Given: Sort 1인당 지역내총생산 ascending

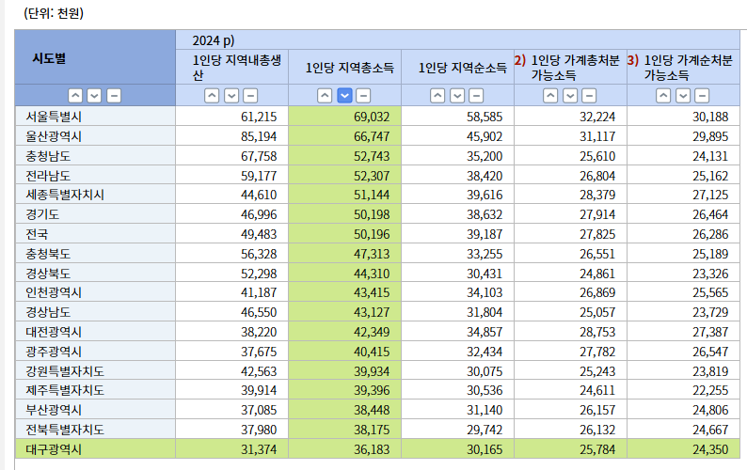Looking at the screenshot, I should pyautogui.click(x=213, y=95).
